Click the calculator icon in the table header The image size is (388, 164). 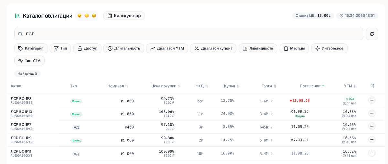point(372,86)
